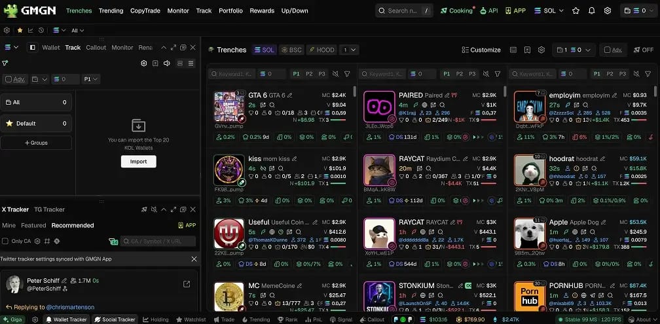Viewport: 660px width, 324px height.
Task: Select the Monitor tab in left panel
Action: 122,48
